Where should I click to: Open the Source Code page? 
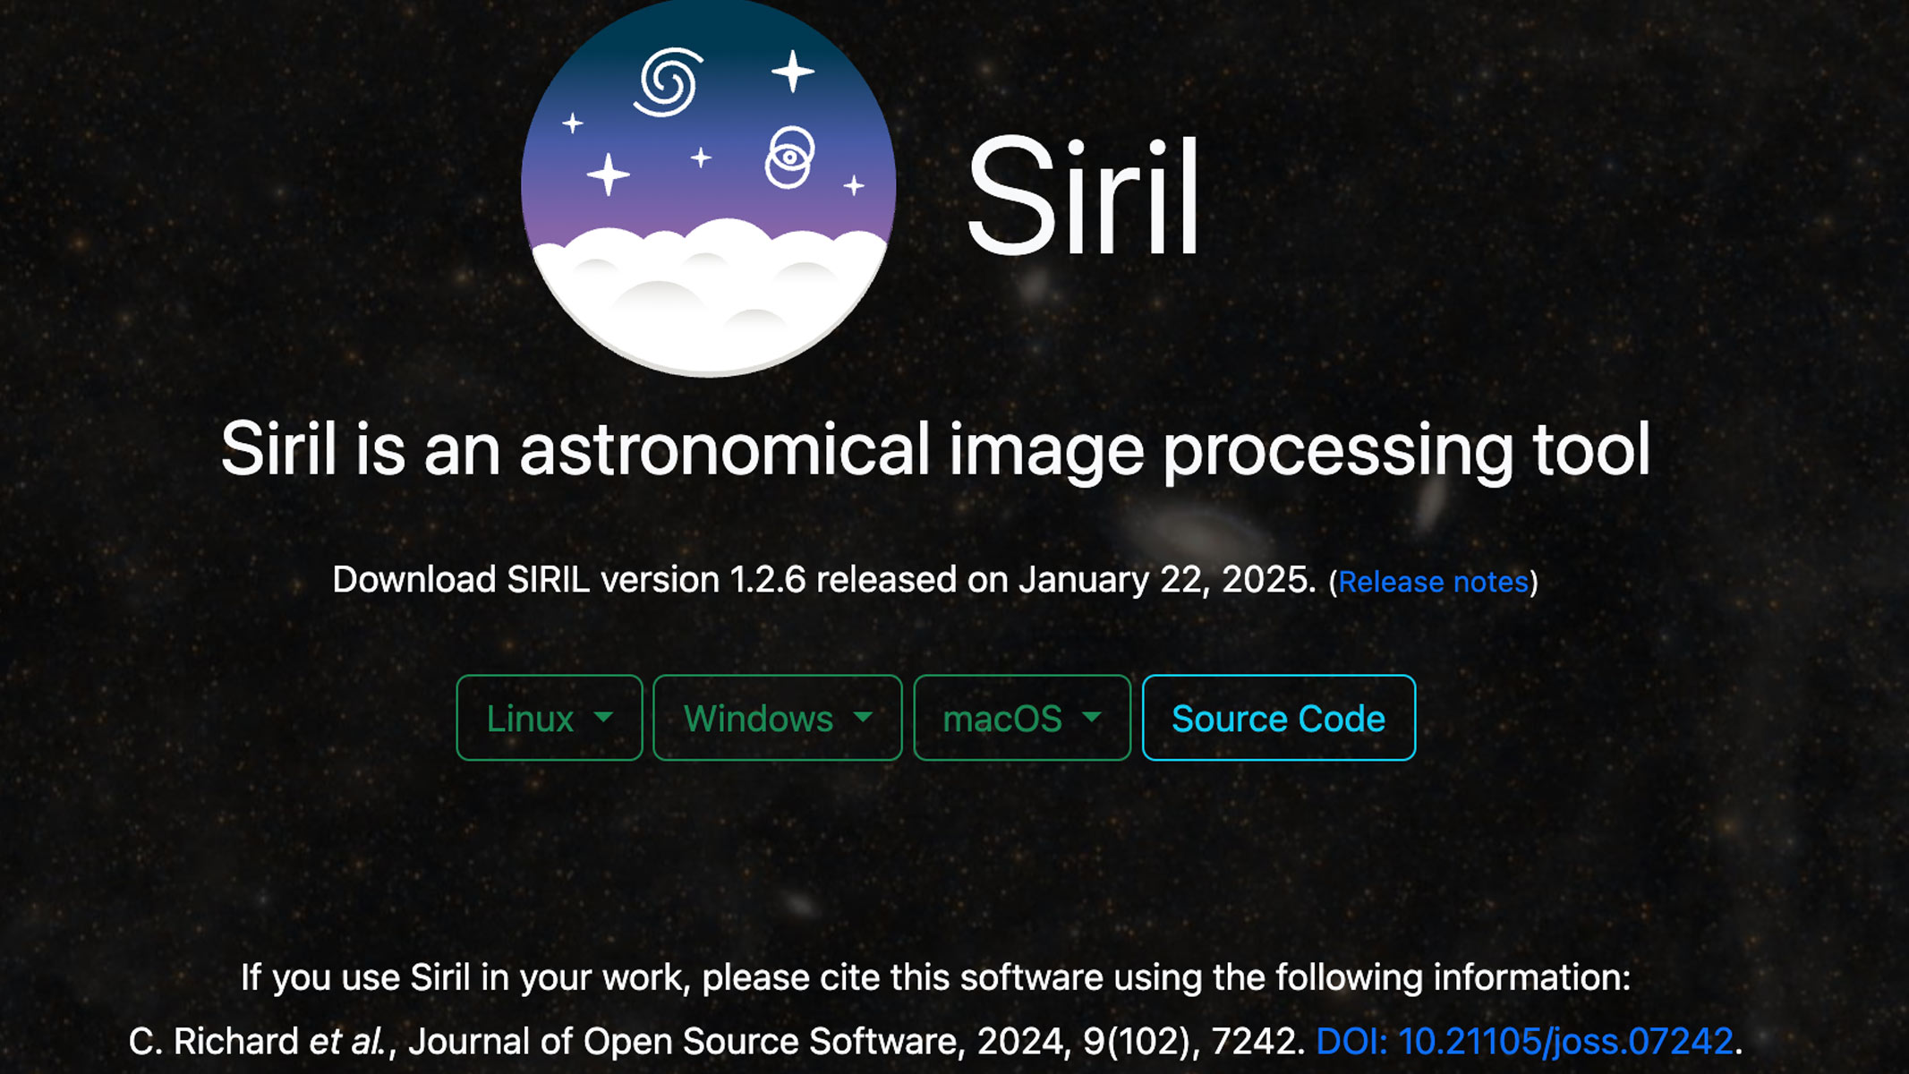click(x=1278, y=717)
